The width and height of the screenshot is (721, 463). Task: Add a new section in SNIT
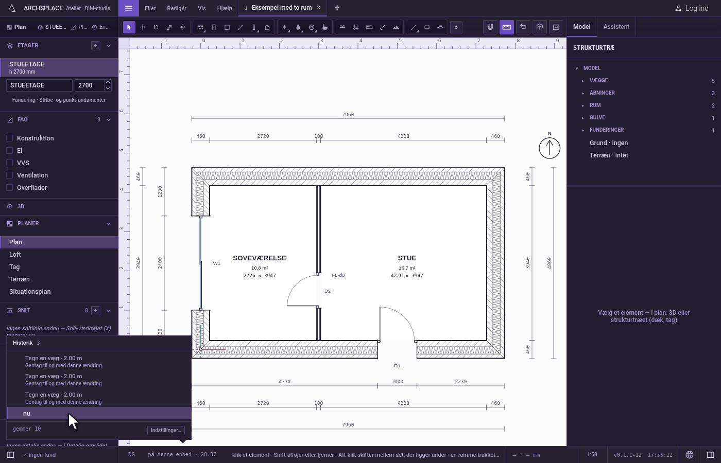coord(96,311)
